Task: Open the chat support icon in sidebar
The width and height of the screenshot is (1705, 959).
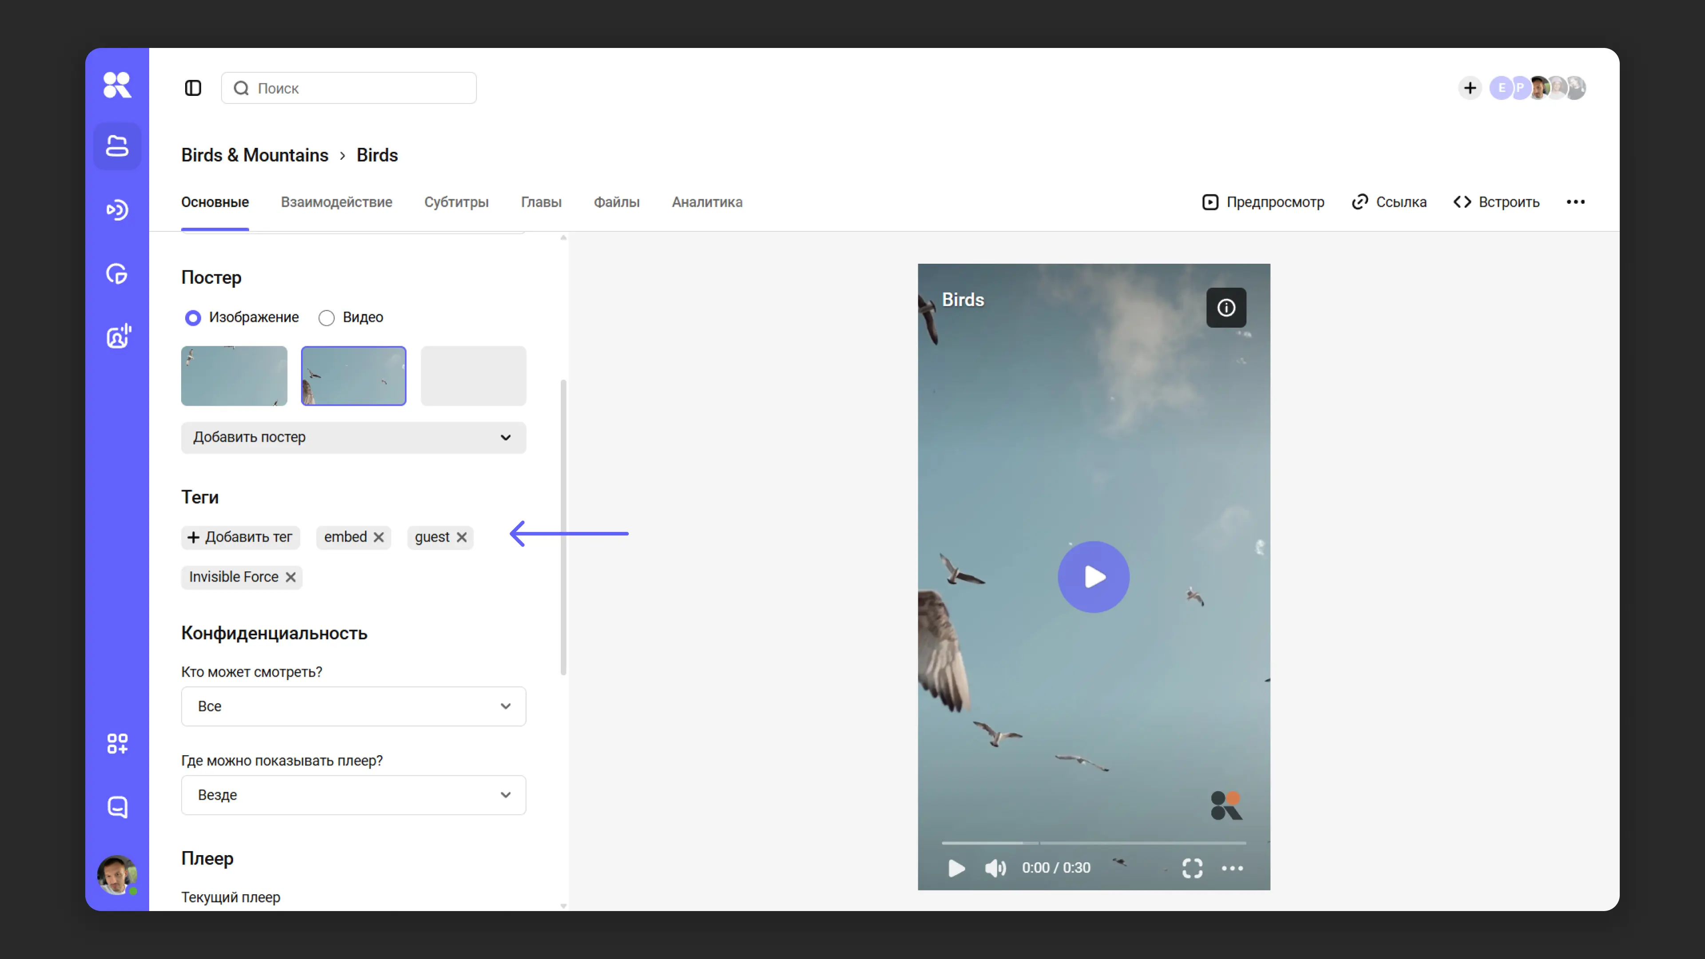Action: tap(117, 807)
